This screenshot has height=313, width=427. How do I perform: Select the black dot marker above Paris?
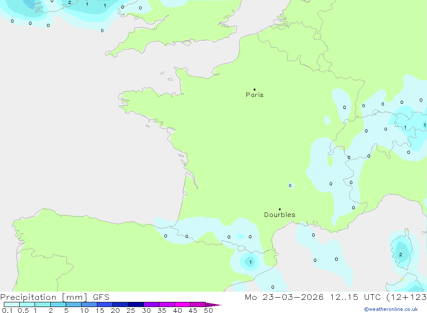pyautogui.click(x=254, y=89)
